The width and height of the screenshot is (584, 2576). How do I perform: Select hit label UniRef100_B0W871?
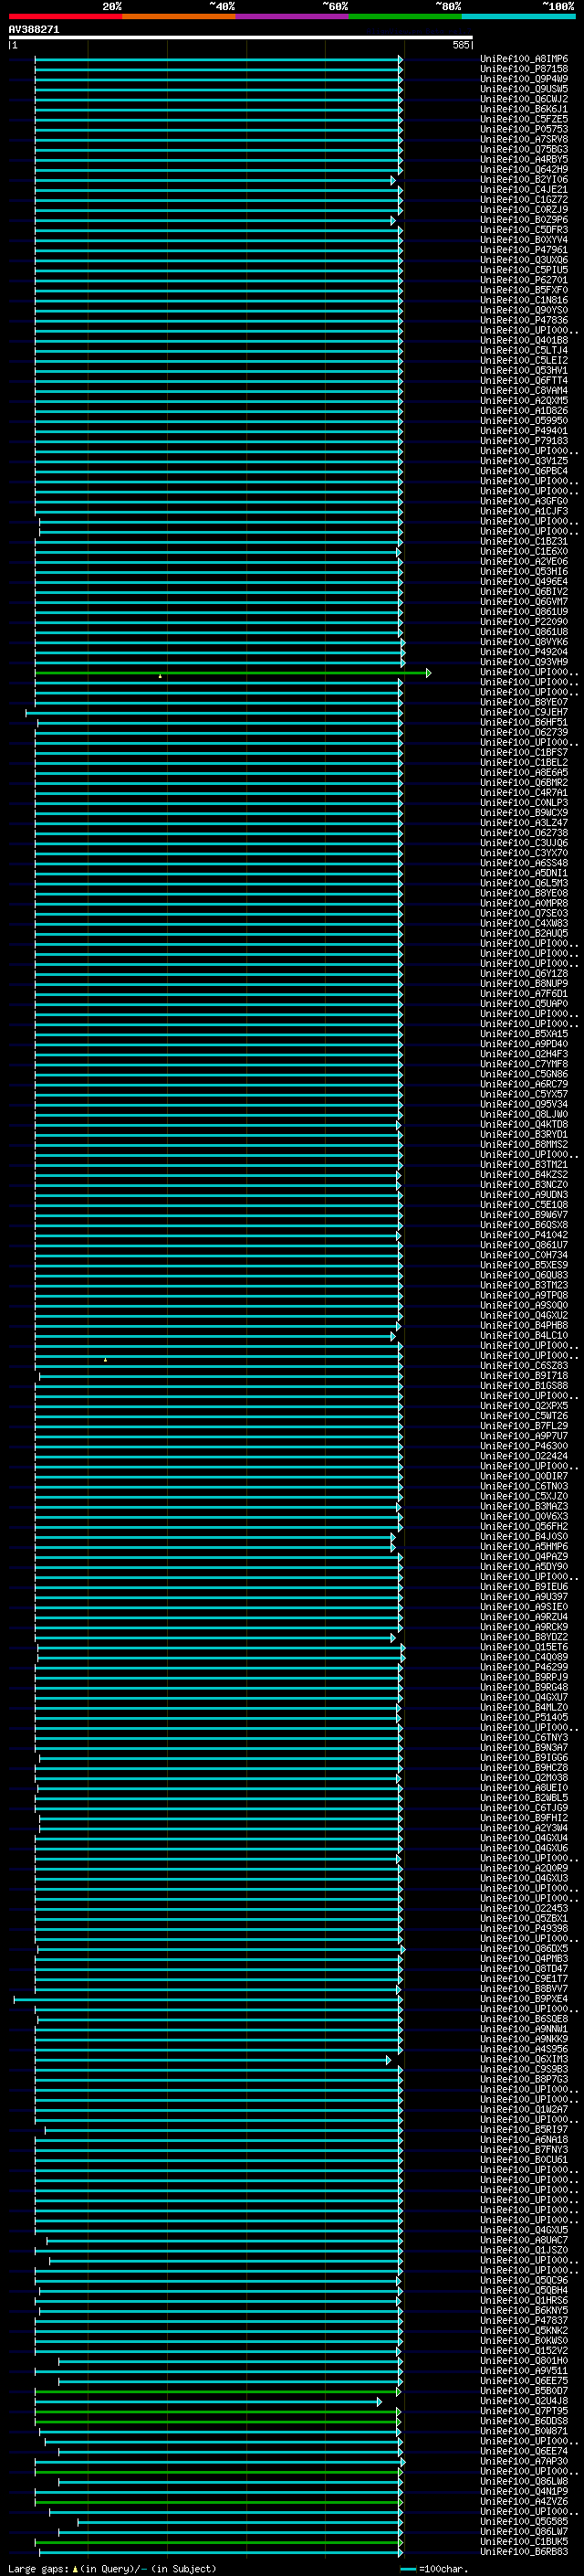point(524,2431)
